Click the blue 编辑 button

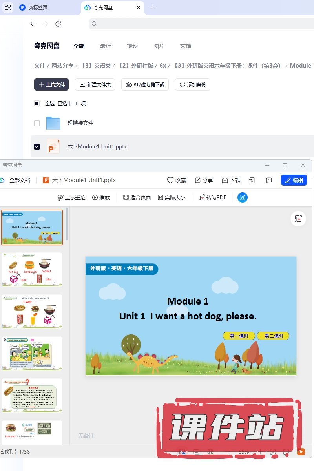(x=294, y=180)
